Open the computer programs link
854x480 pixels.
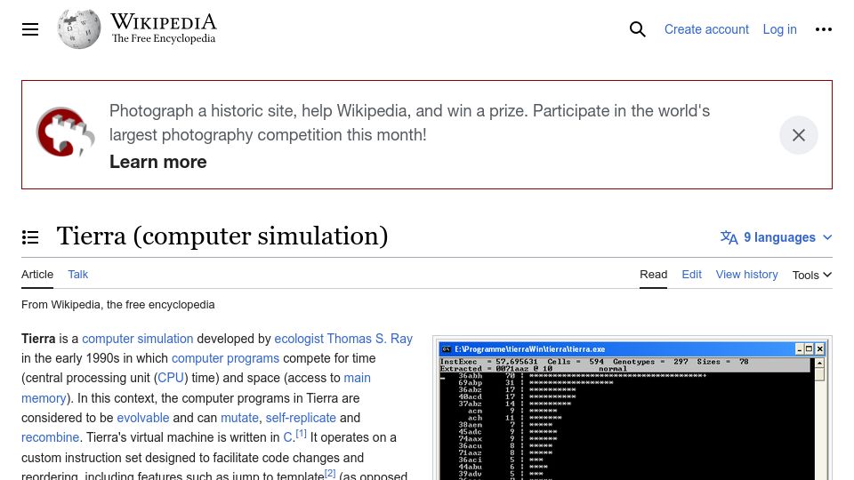pos(225,358)
